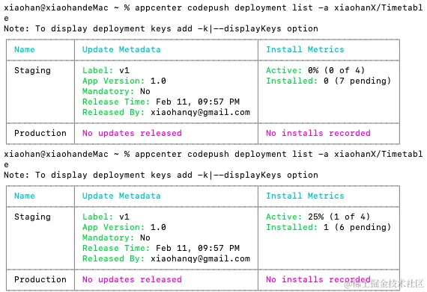Click "Mandatory: No" in the lower table

pyautogui.click(x=116, y=237)
